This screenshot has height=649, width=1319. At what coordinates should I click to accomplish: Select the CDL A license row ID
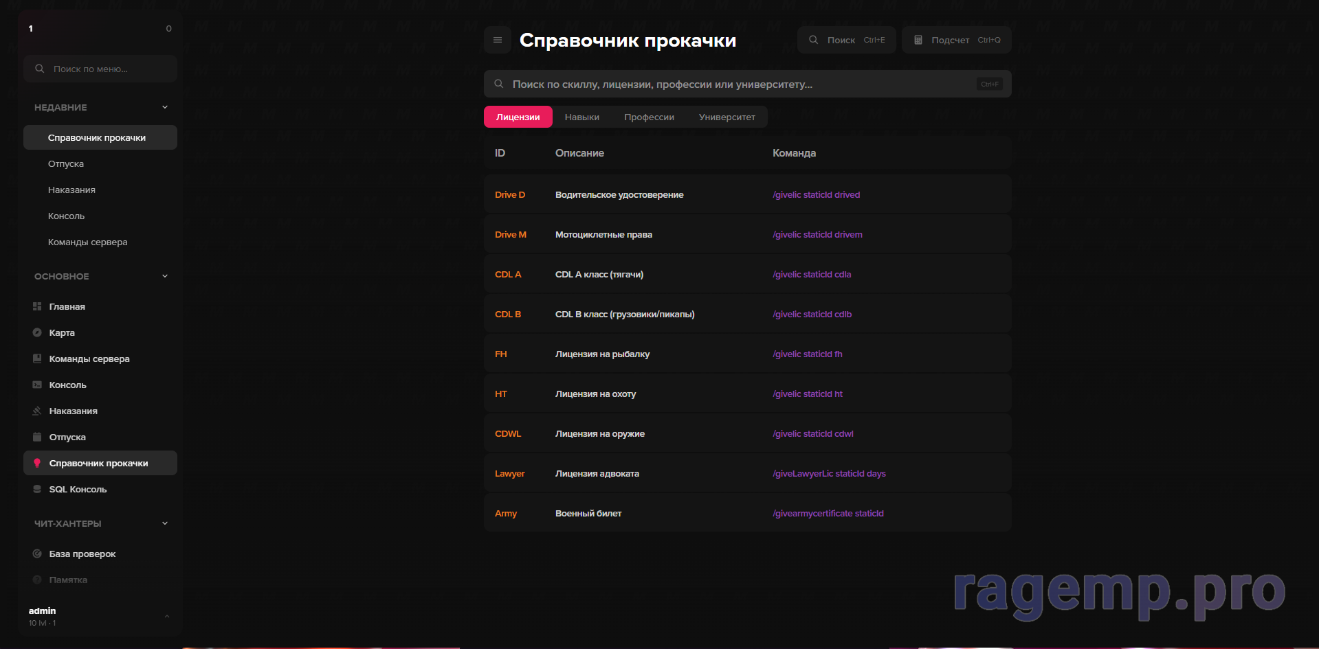coord(508,275)
